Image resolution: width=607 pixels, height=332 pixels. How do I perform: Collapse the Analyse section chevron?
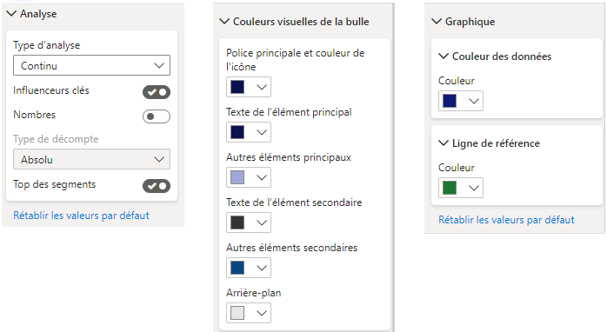point(11,14)
